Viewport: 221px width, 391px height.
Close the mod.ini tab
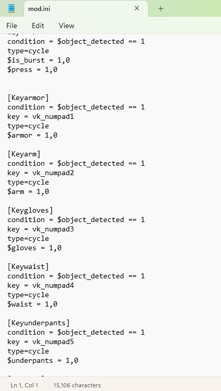pos(137,8)
